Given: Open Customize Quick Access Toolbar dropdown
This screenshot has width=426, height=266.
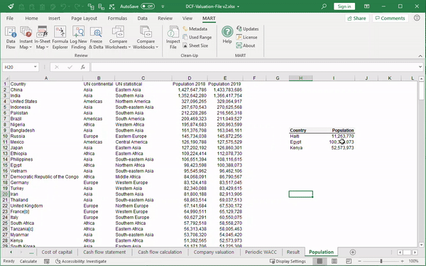Looking at the screenshot, I should click(x=163, y=6).
